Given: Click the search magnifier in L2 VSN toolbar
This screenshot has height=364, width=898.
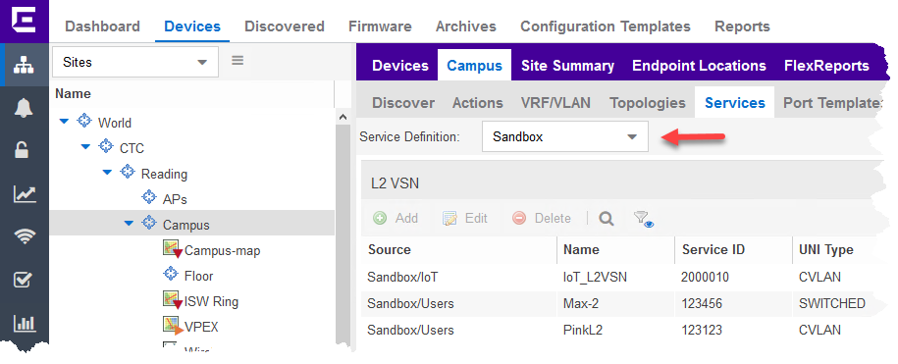Looking at the screenshot, I should click(x=606, y=218).
